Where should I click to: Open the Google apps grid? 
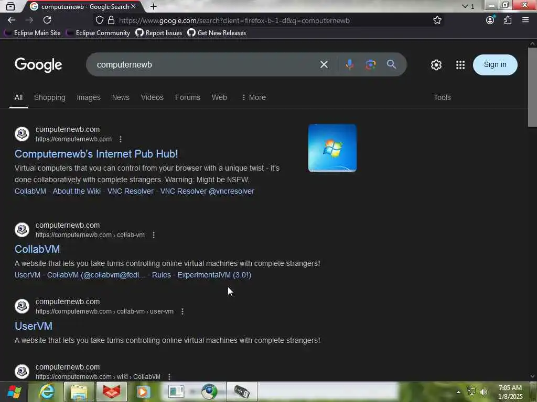(x=460, y=64)
